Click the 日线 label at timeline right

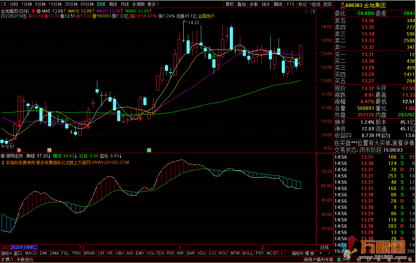325,247
